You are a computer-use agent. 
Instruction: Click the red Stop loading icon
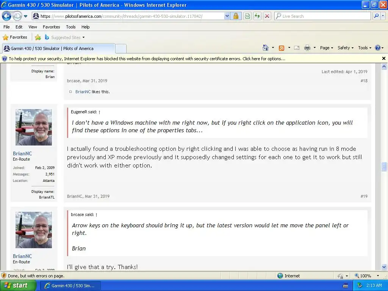pos(267,16)
